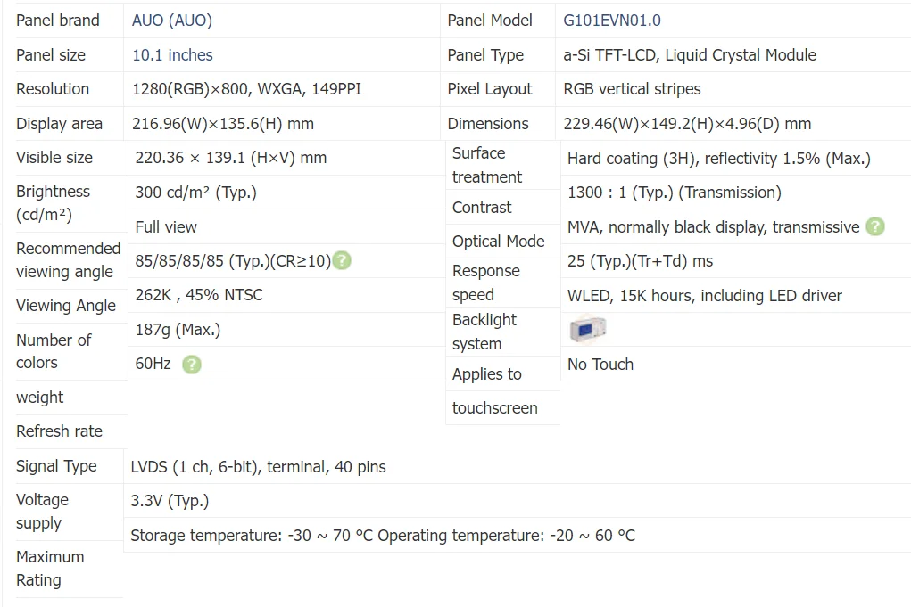This screenshot has width=911, height=607.
Task: Click the 300 cd/m² brightness value
Action: (x=195, y=193)
